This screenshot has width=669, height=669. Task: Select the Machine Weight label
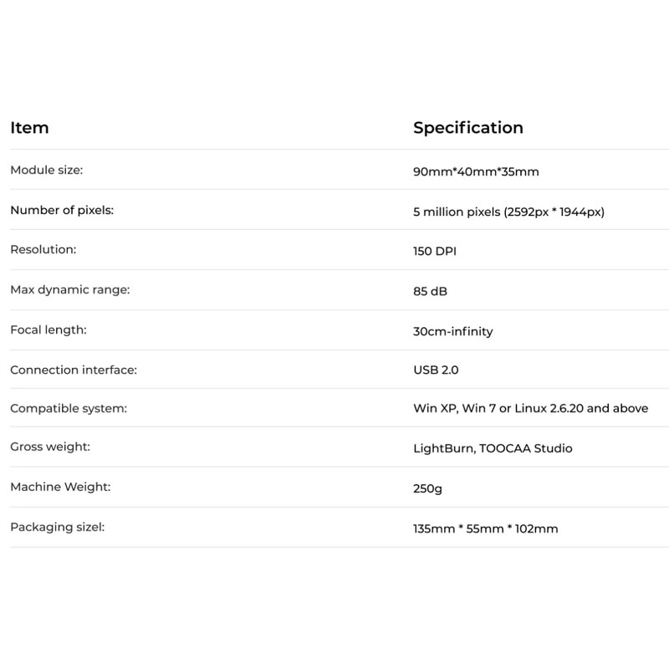click(x=60, y=487)
